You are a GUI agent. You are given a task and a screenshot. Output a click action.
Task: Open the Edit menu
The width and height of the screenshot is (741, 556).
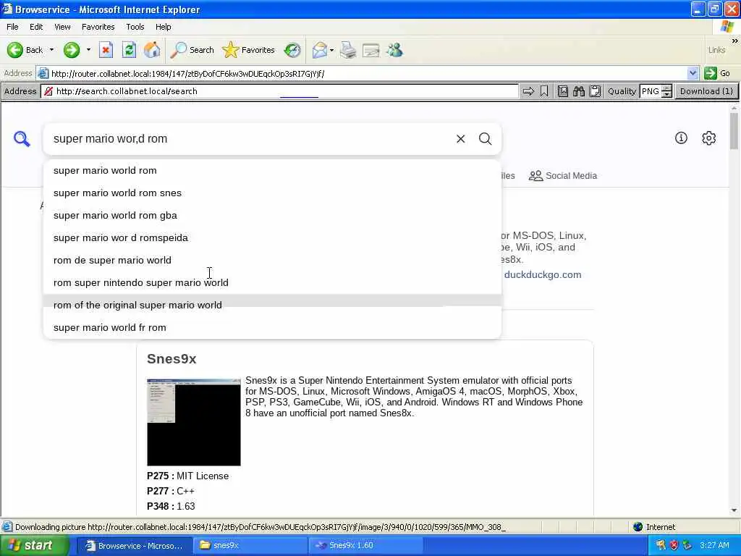coord(36,27)
